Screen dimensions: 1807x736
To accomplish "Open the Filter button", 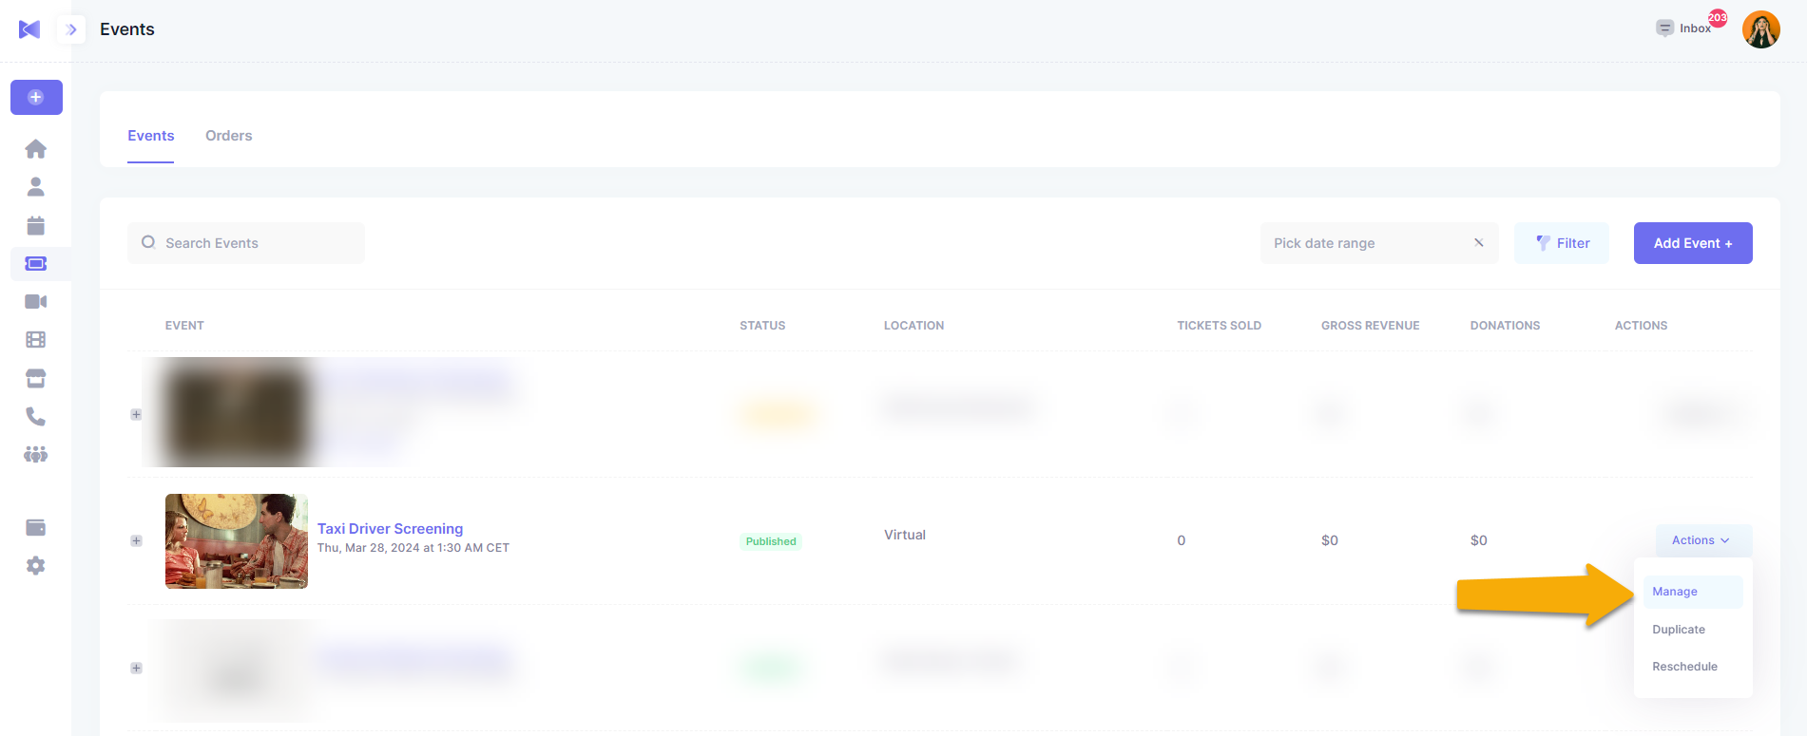I will (1562, 243).
